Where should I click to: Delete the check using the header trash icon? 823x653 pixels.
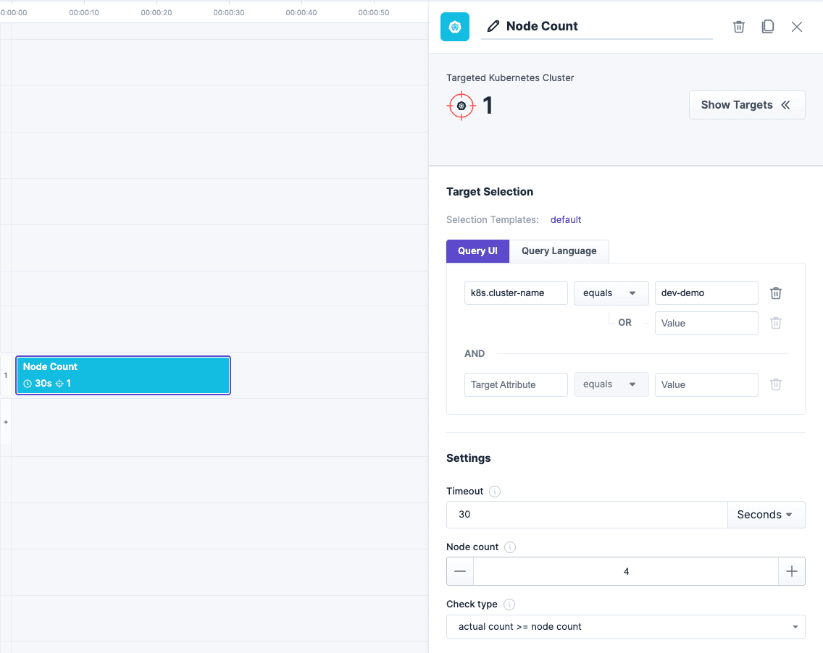click(738, 26)
